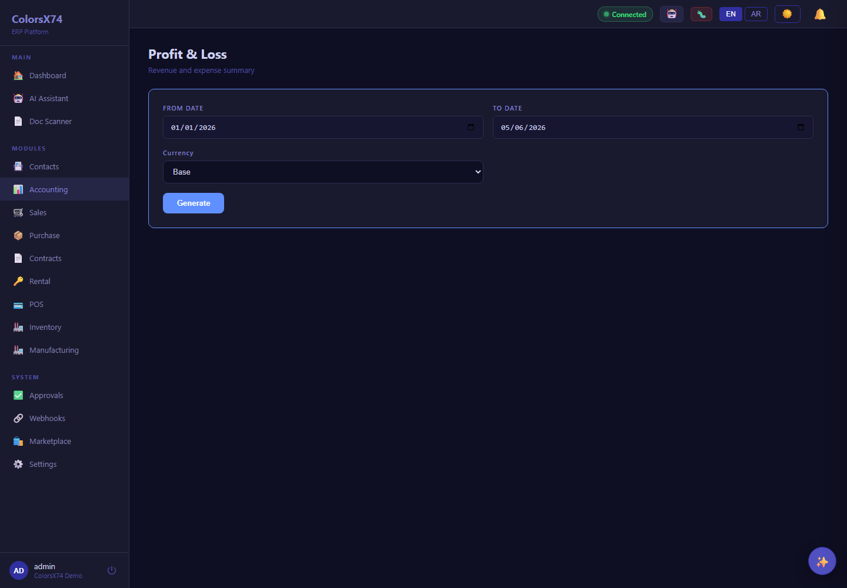Click the Doc Scanner page icon
Image resolution: width=847 pixels, height=588 pixels.
pyautogui.click(x=18, y=121)
